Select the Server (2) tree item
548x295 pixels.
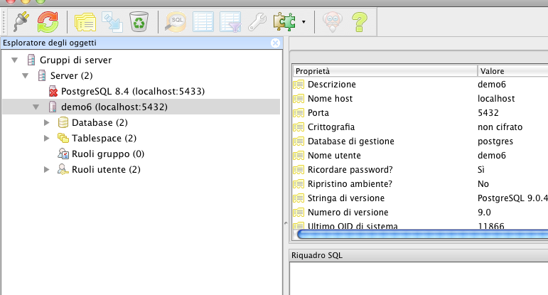point(71,76)
